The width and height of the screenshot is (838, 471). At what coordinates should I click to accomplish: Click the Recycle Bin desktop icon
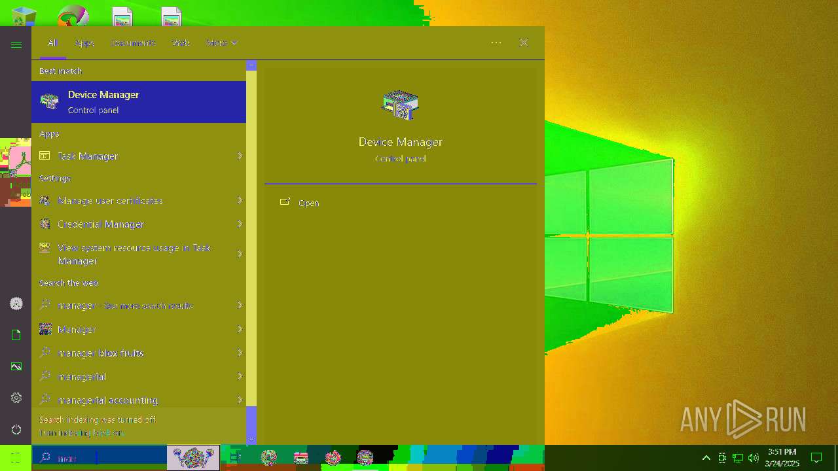pos(24,16)
